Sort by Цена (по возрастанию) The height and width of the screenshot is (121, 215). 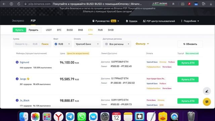78,53
